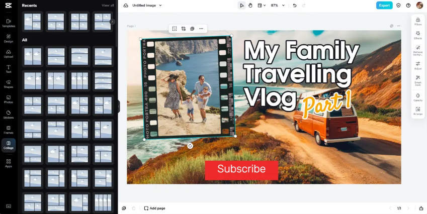Open Filters in right panel
The image size is (427, 214).
point(418,22)
